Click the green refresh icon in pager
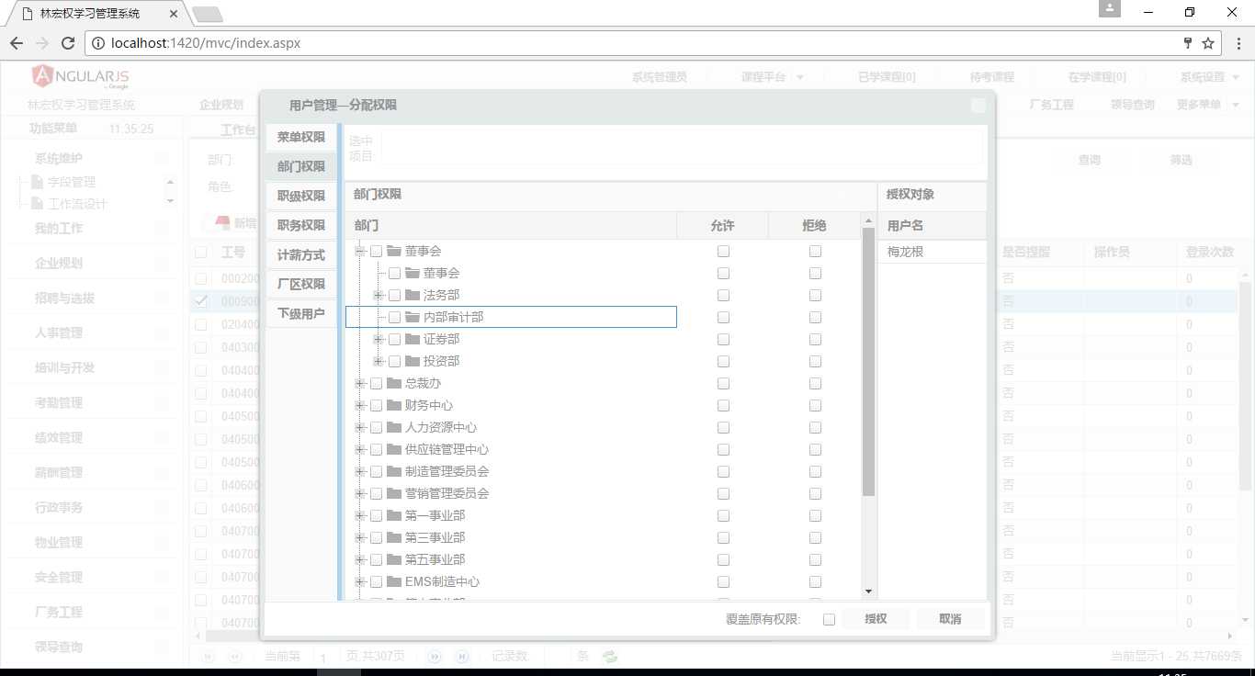 pos(609,656)
